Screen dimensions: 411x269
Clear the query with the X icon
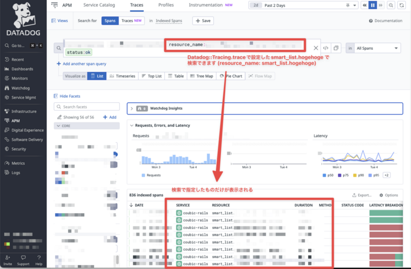(316, 48)
